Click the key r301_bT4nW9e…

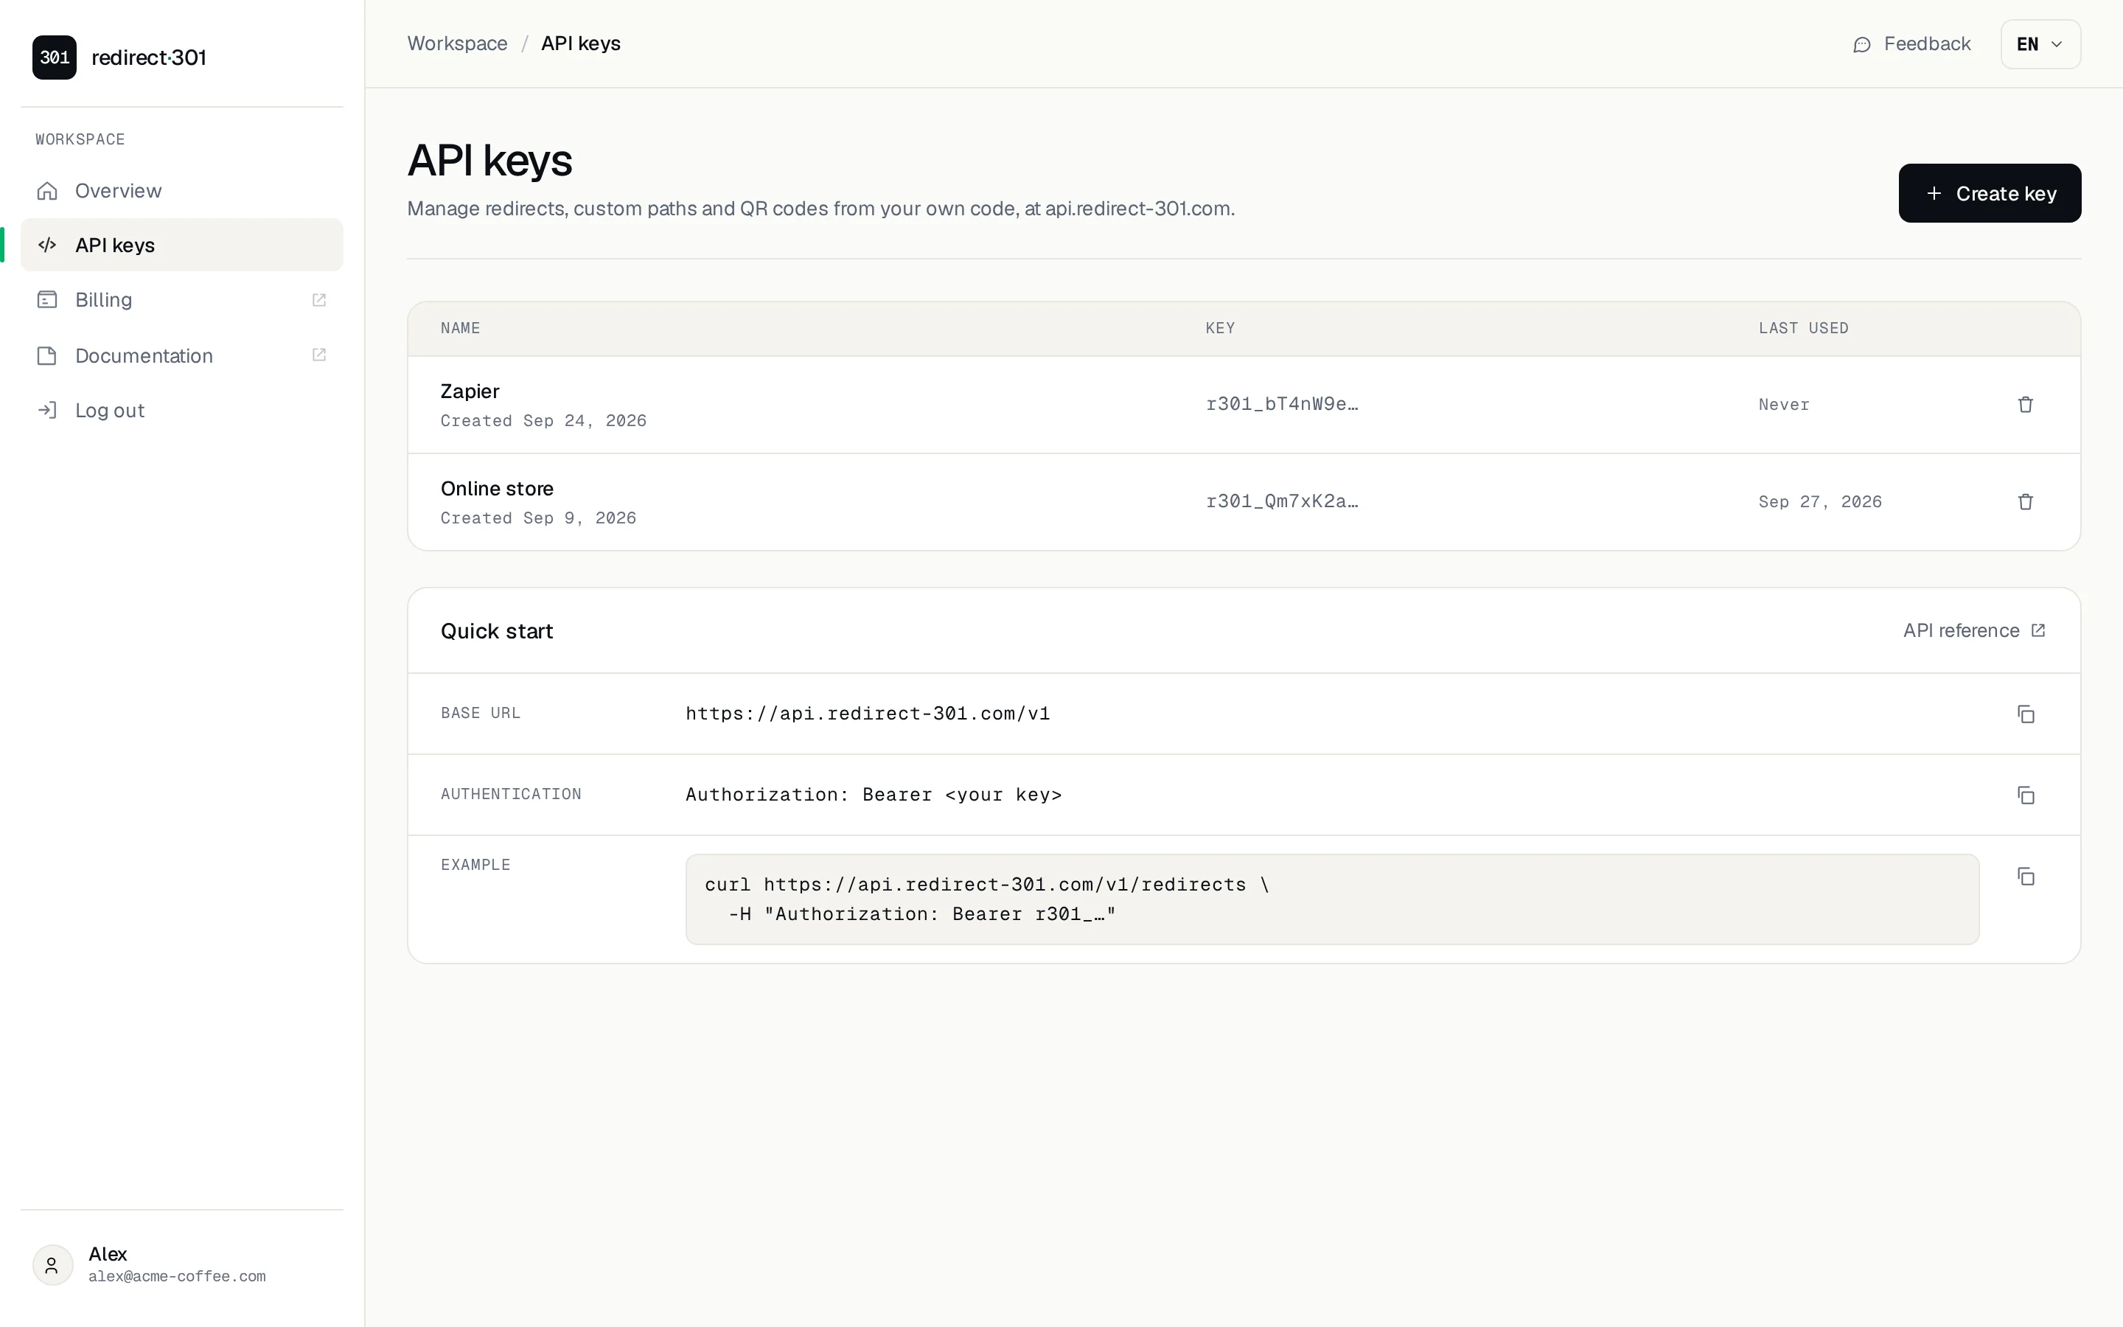[1281, 404]
